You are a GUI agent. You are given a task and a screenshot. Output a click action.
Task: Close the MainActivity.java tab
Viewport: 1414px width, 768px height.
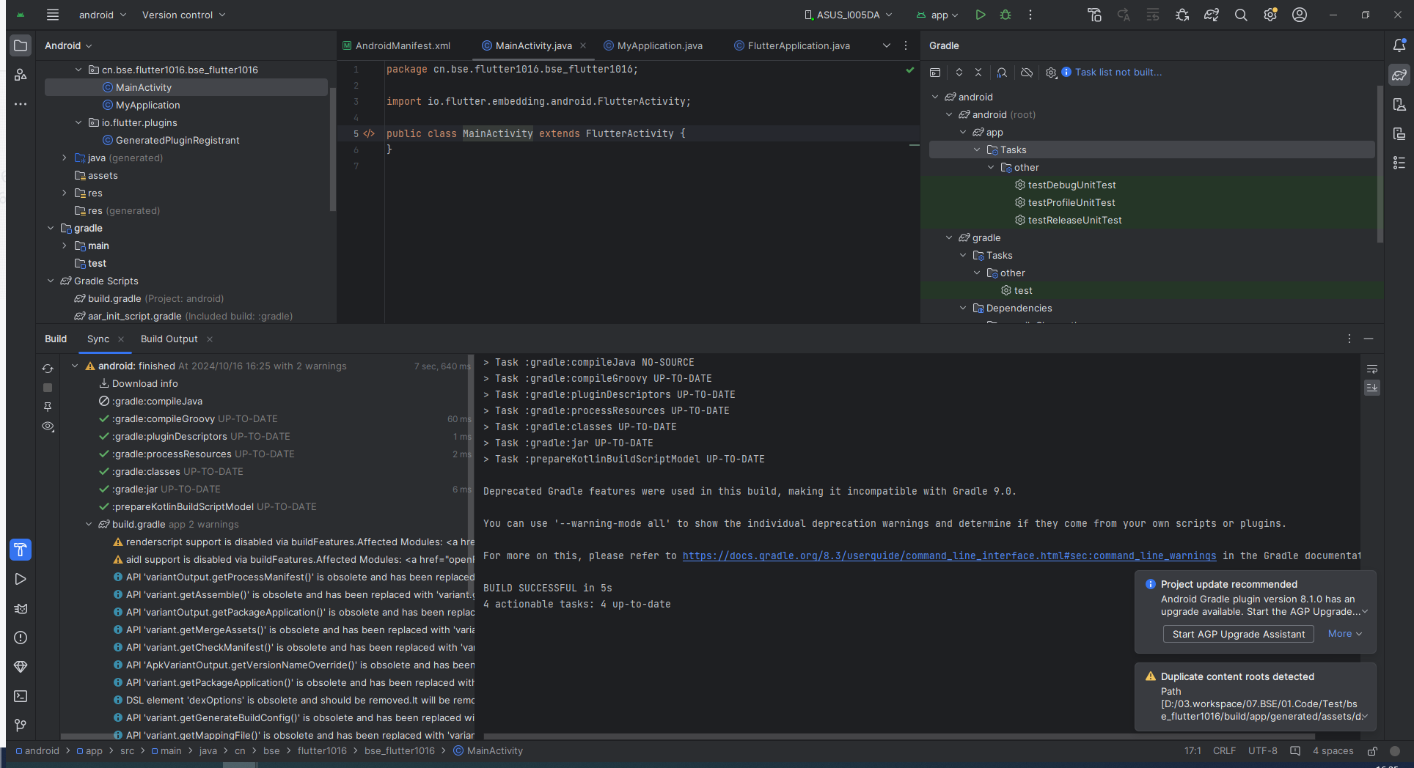583,45
